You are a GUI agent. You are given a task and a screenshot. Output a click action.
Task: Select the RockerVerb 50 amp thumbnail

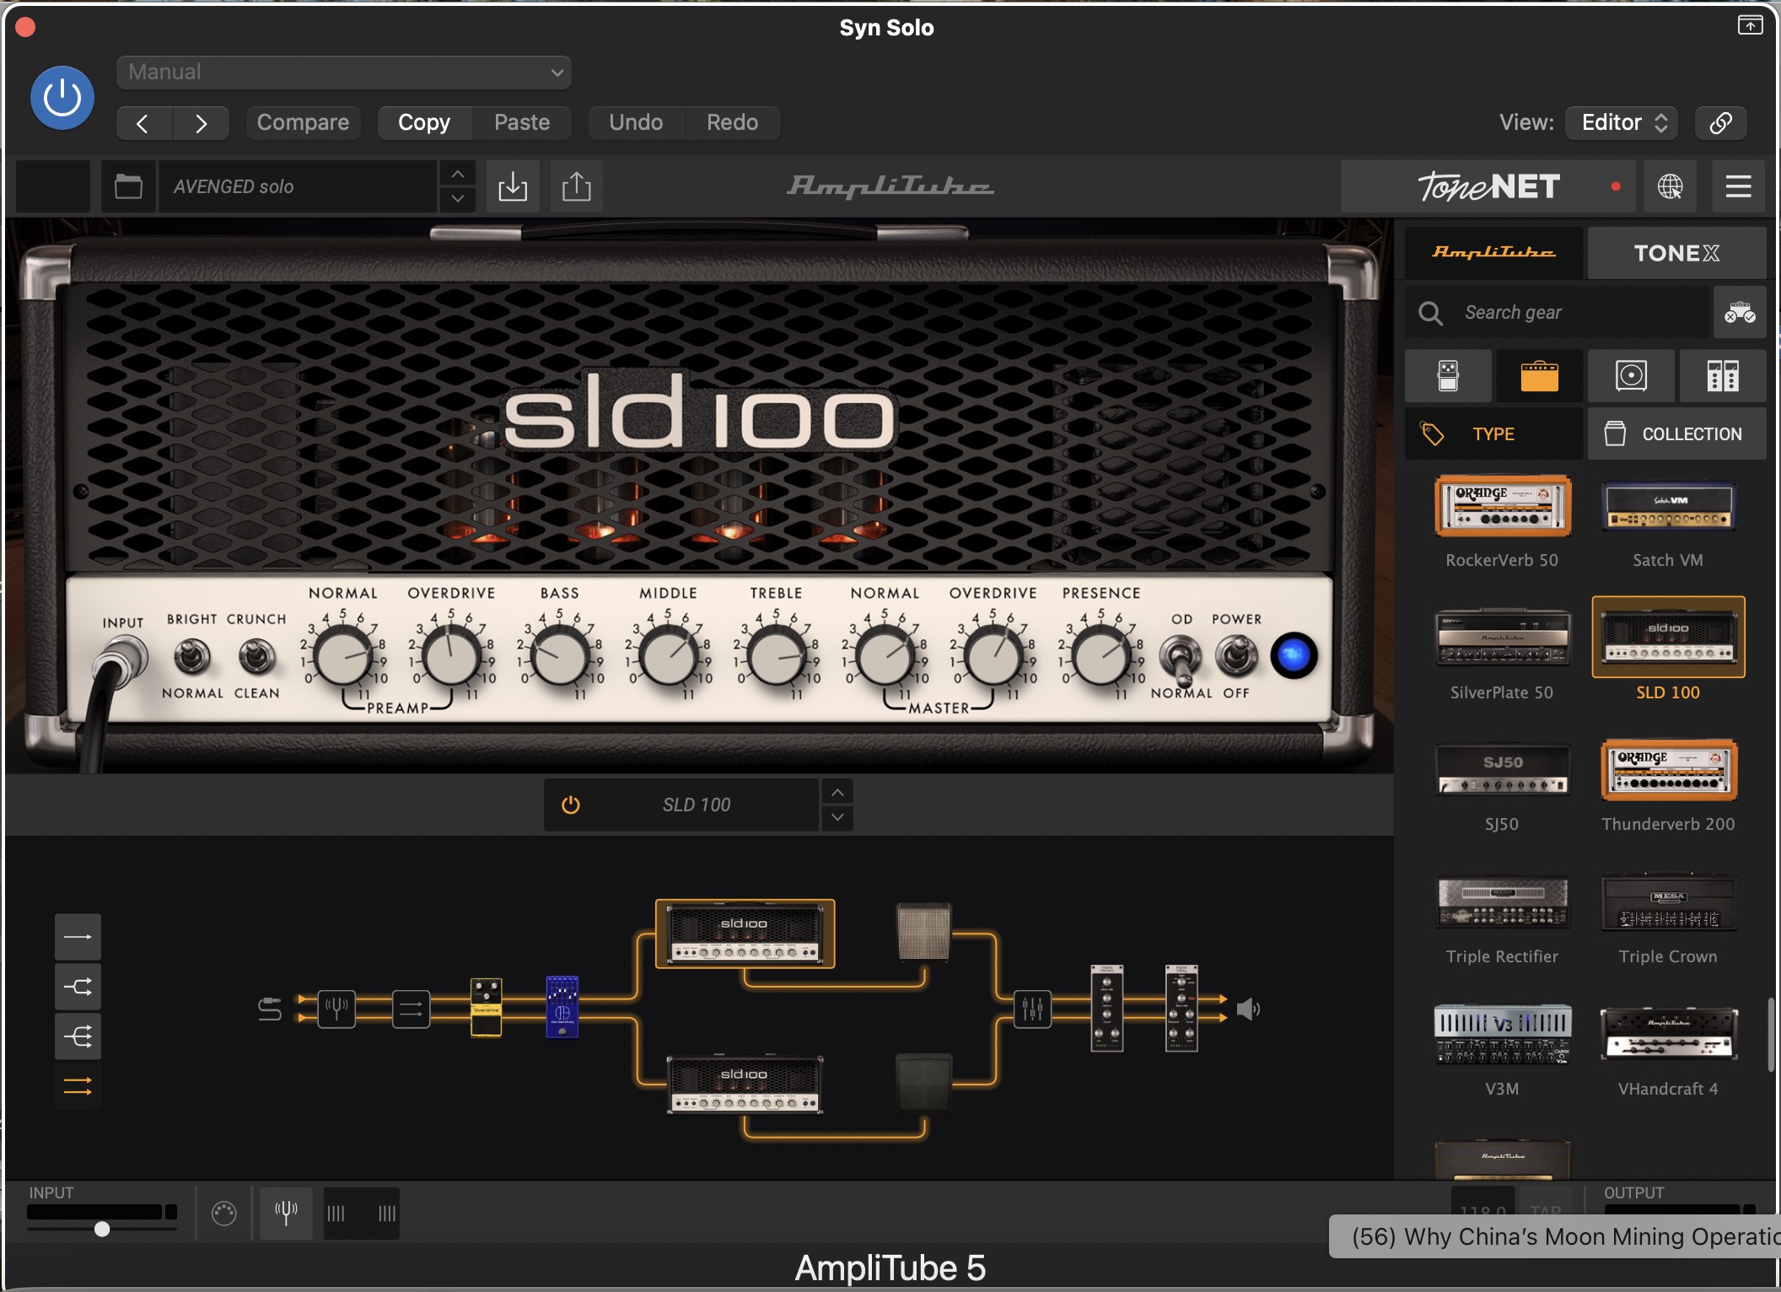tap(1503, 506)
